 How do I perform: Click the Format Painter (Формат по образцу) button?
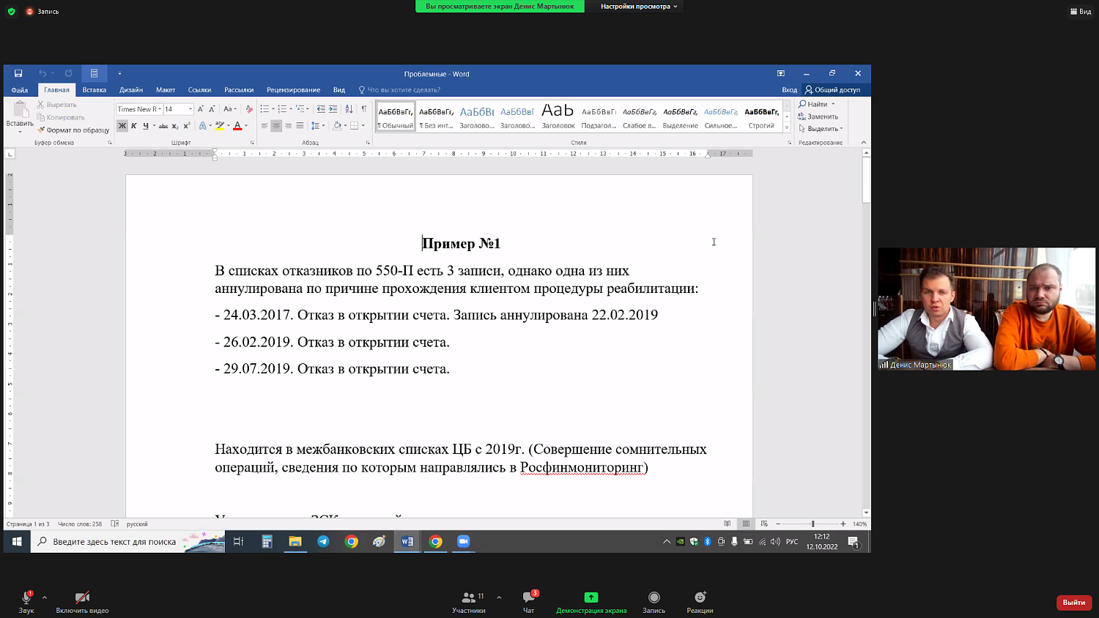click(73, 130)
